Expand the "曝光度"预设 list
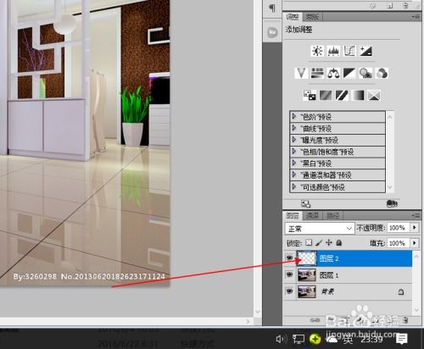424x349 pixels. 294,140
